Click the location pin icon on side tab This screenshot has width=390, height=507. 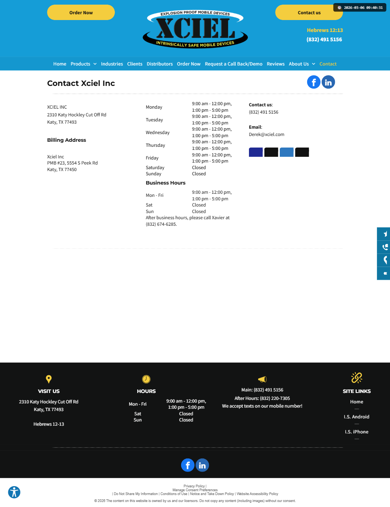click(x=385, y=260)
